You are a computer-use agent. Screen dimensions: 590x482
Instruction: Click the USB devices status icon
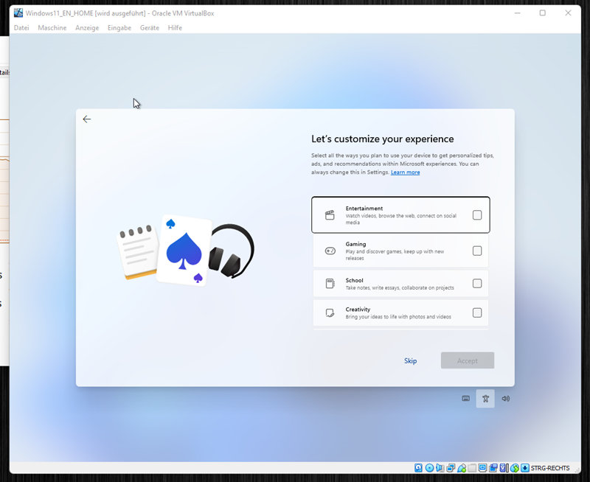coord(462,468)
